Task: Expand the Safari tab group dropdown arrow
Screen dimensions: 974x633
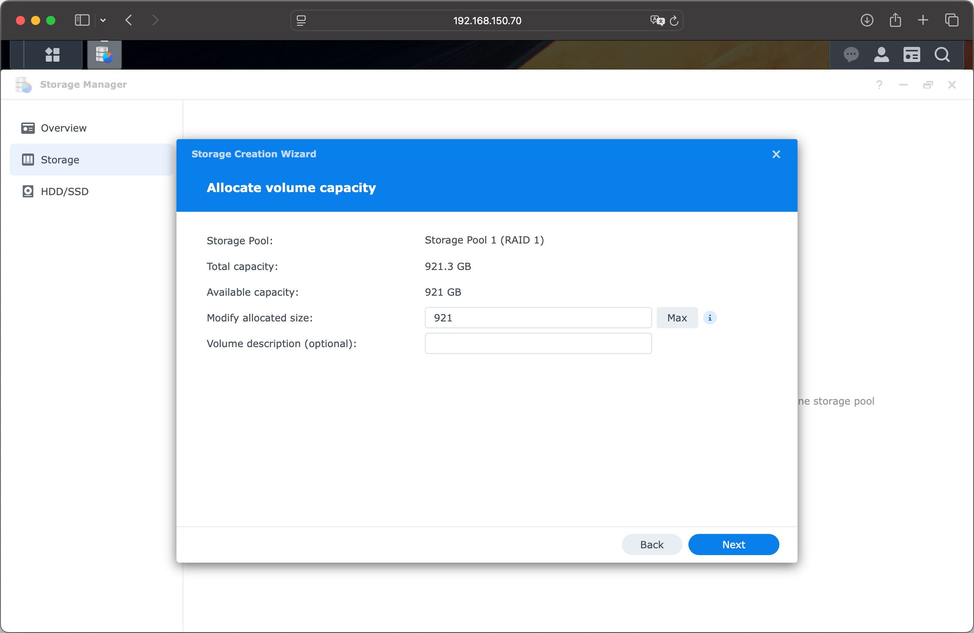Action: coord(103,20)
